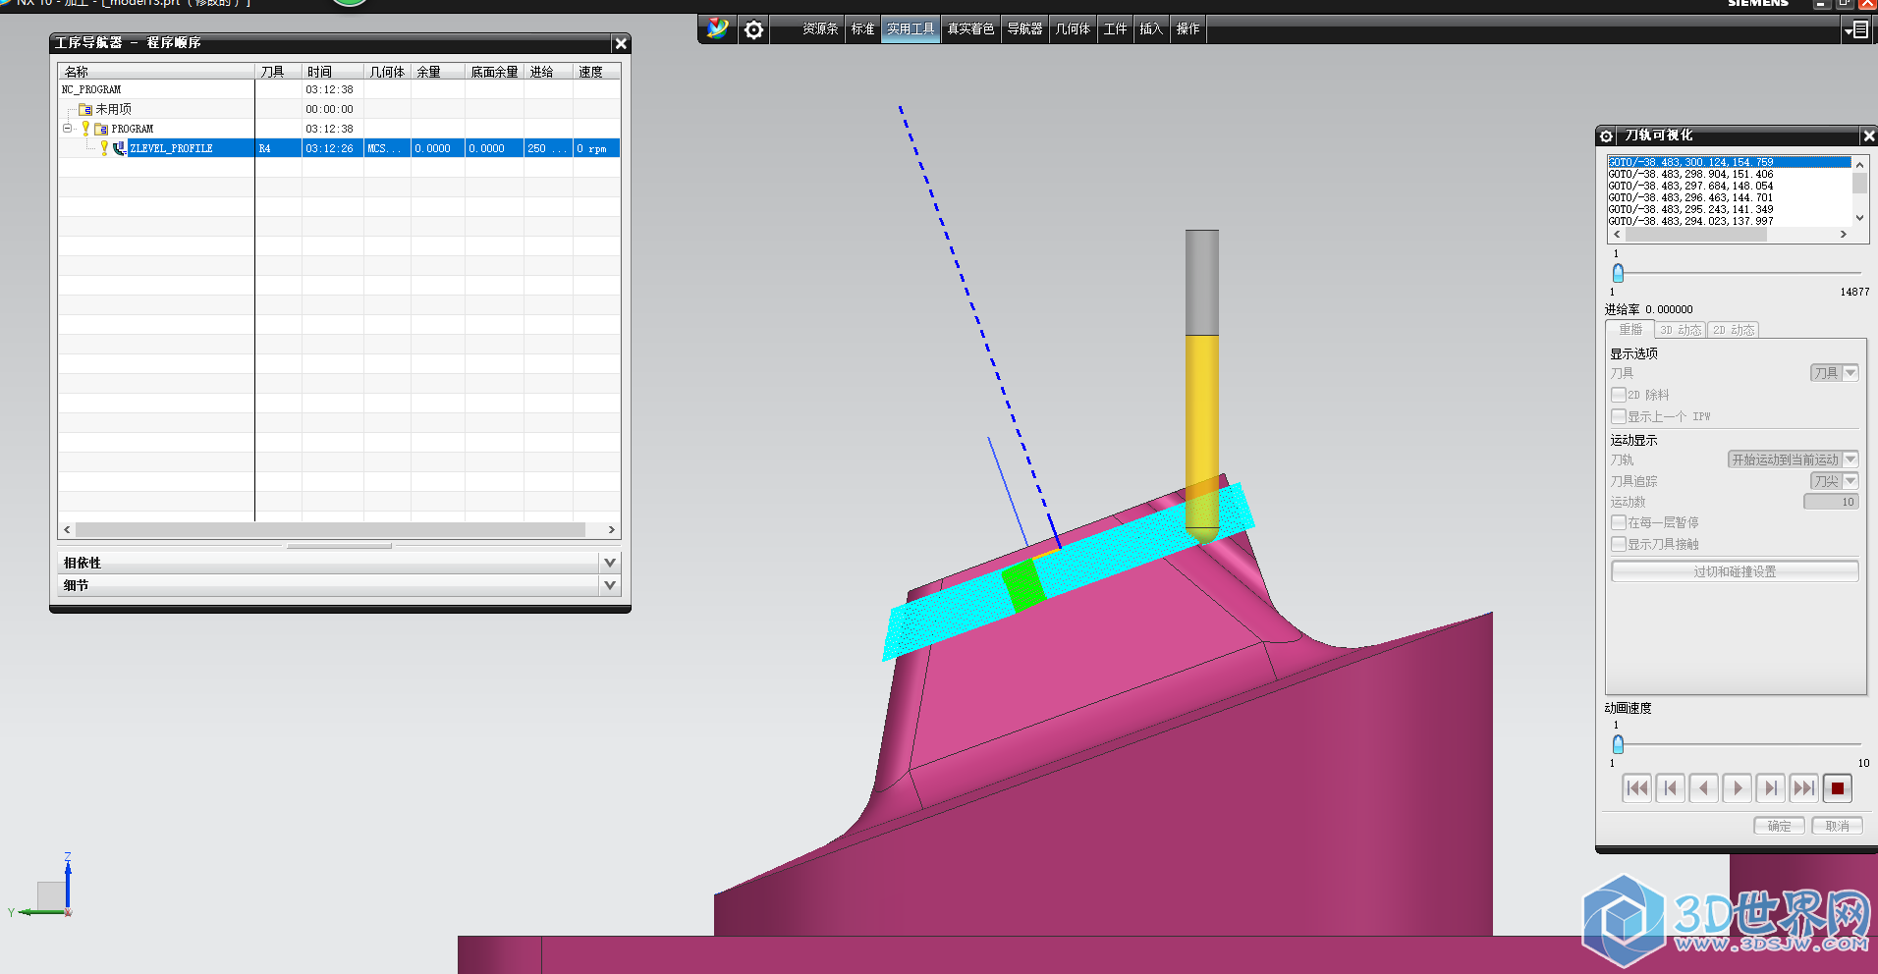This screenshot has width=1878, height=974.
Task: Open the 操作 menu
Action: [1188, 29]
